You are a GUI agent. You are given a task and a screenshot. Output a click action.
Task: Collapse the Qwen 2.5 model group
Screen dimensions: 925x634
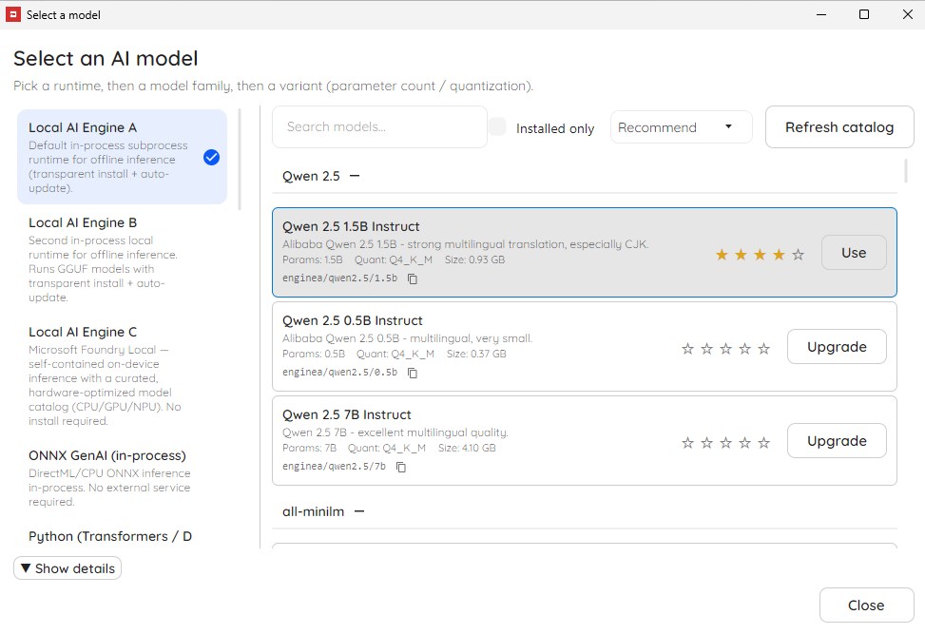355,176
